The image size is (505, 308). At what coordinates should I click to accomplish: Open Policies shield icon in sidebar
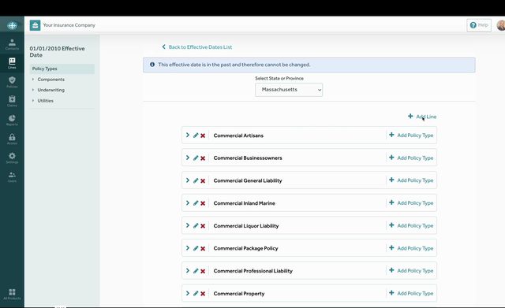pos(12,82)
